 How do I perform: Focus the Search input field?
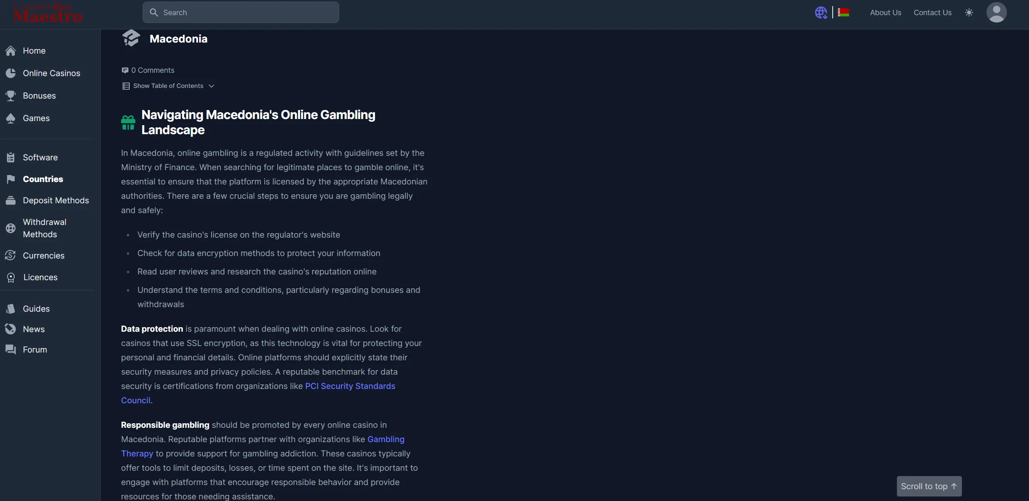pos(241,12)
